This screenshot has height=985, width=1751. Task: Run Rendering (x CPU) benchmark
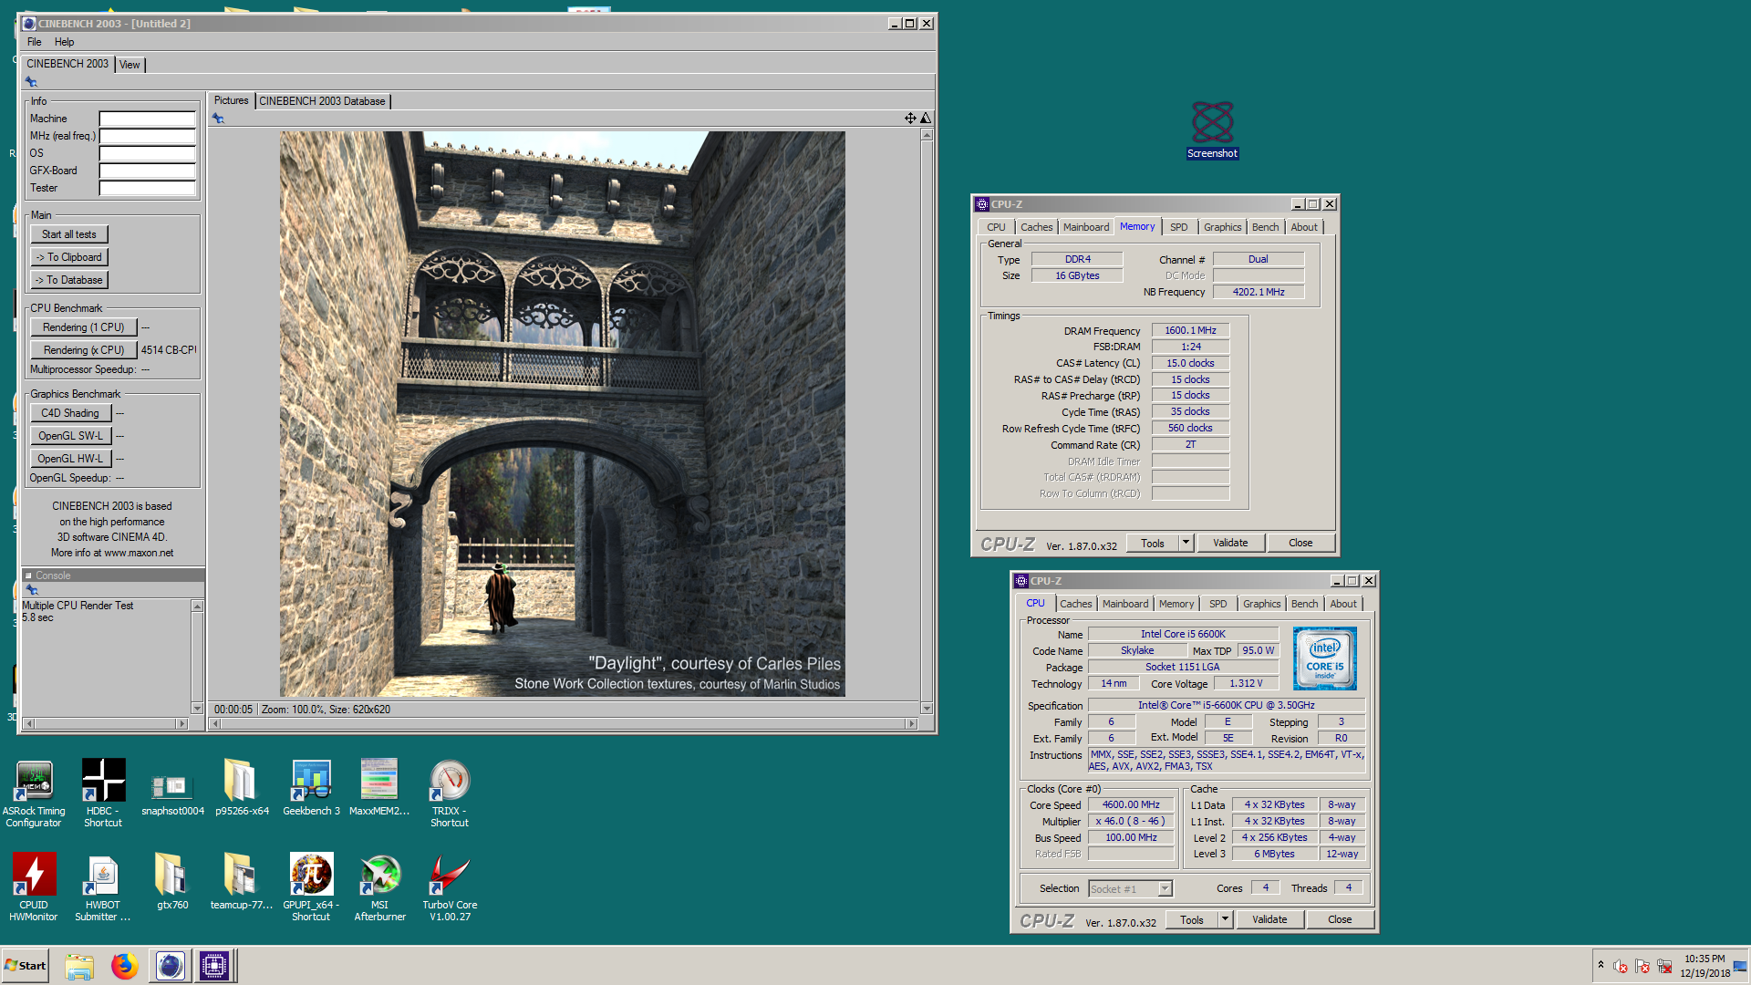pos(84,350)
